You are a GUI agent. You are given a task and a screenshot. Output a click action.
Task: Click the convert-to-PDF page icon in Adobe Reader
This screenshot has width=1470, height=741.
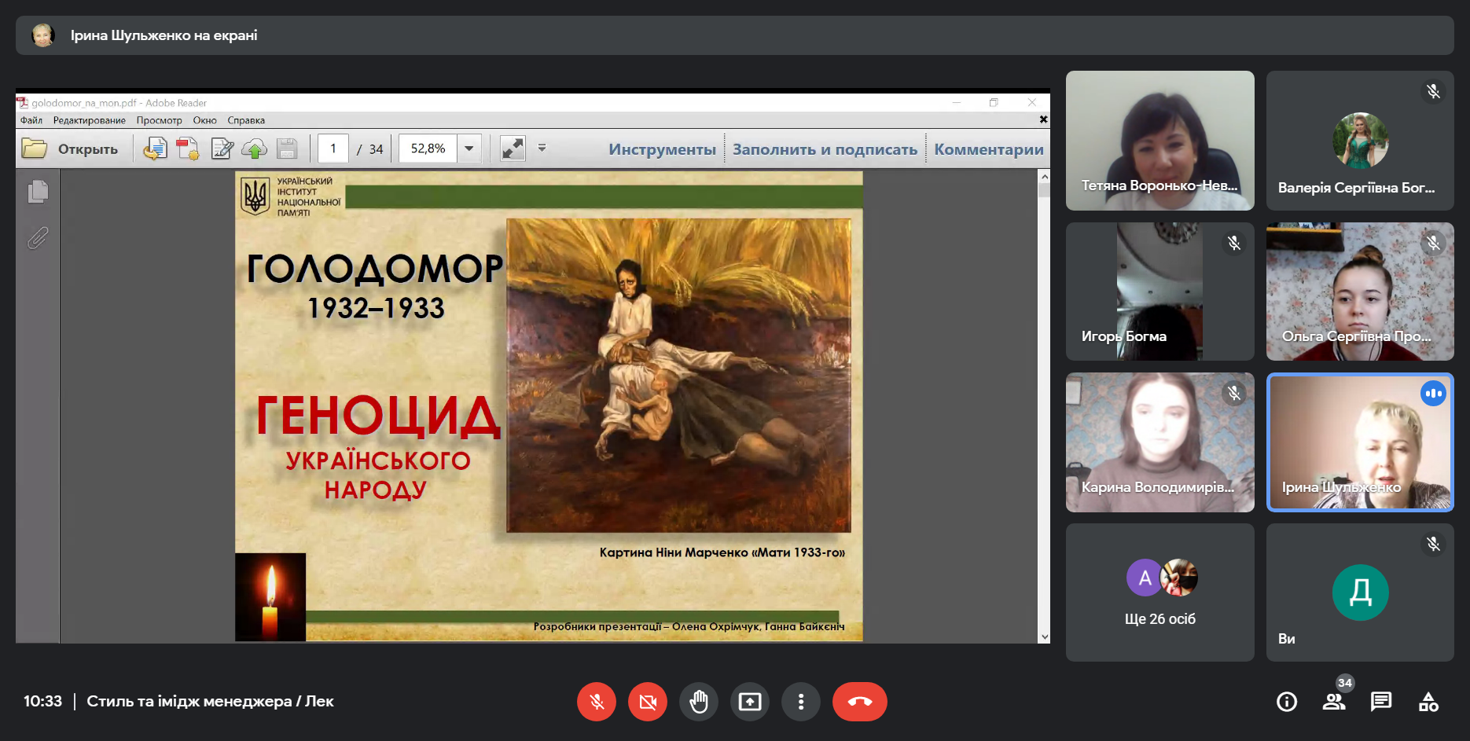tap(156, 149)
